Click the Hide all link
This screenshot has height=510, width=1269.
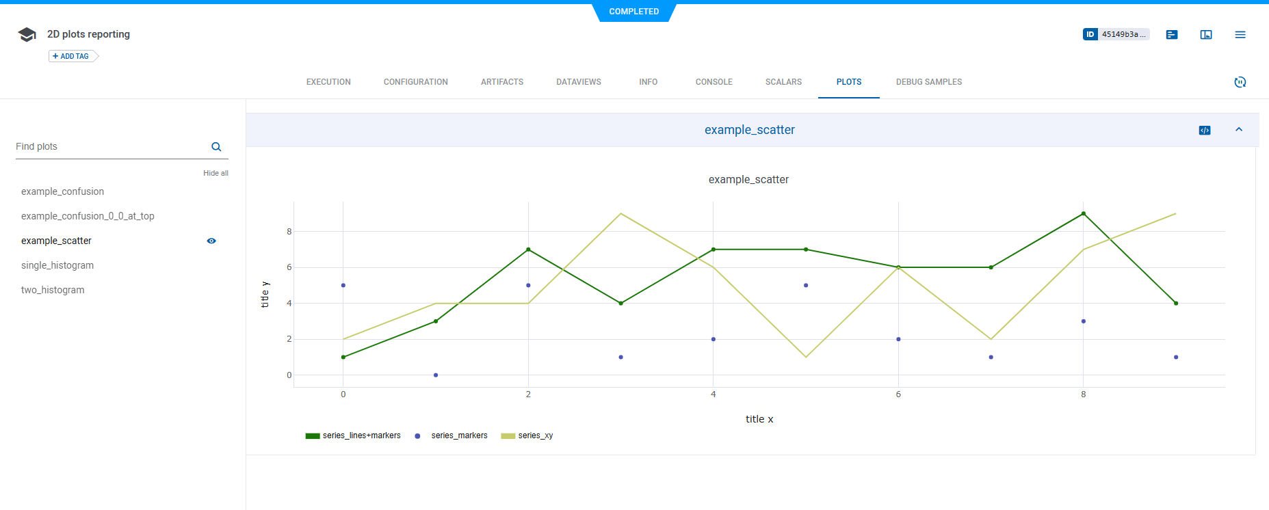tap(215, 173)
